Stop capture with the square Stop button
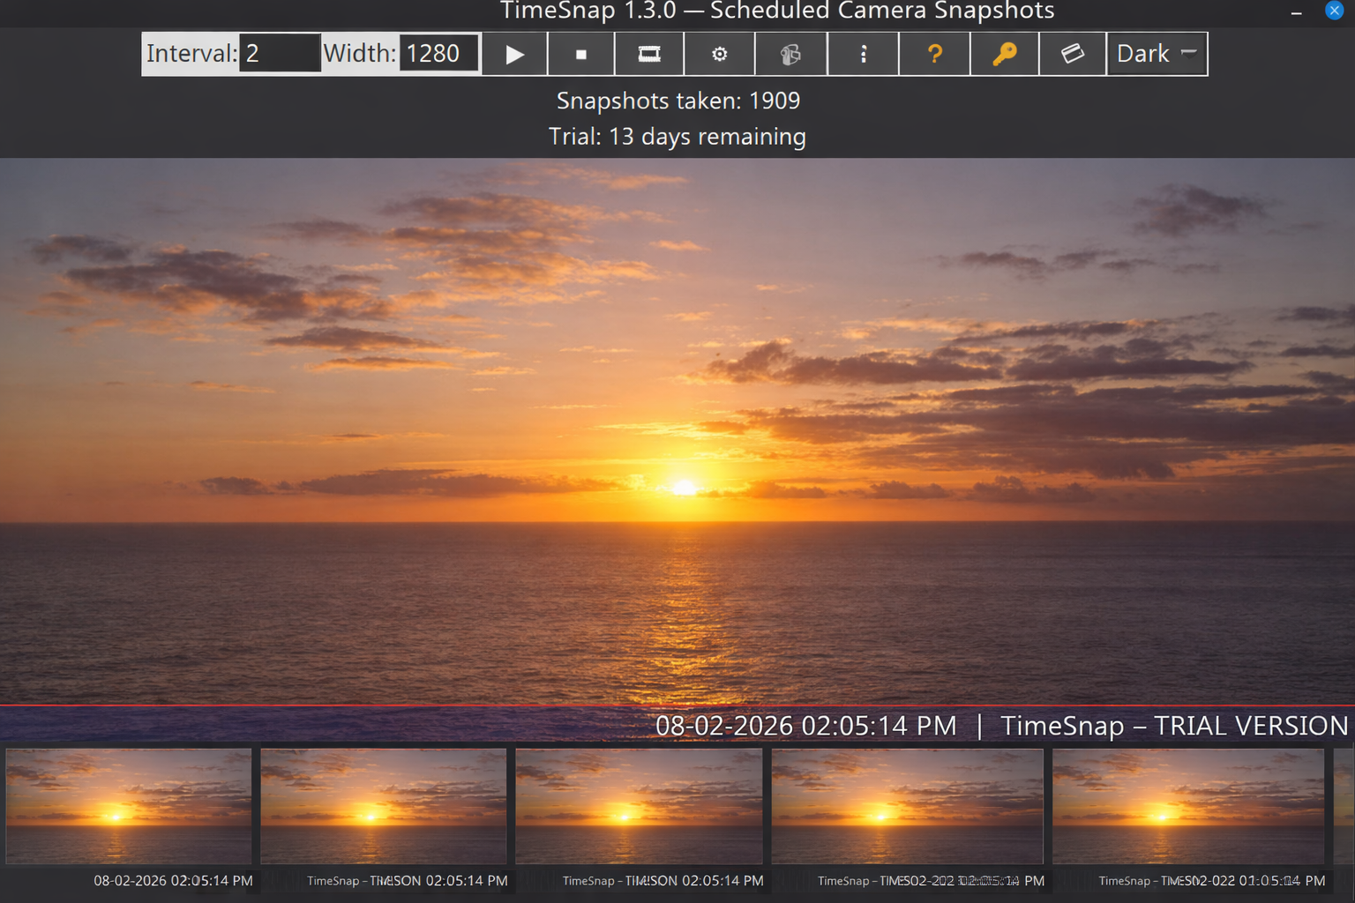The width and height of the screenshot is (1355, 903). click(x=580, y=54)
